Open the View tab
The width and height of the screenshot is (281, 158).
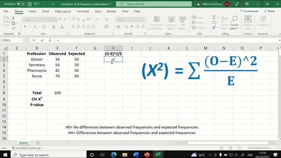pyautogui.click(x=125, y=11)
